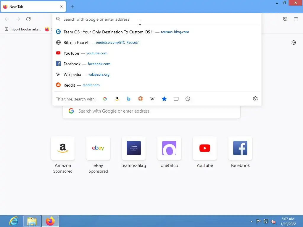Screen dimensions: 303x227
Task: Search this time with DuckDuckGo icon
Action: (x=141, y=99)
